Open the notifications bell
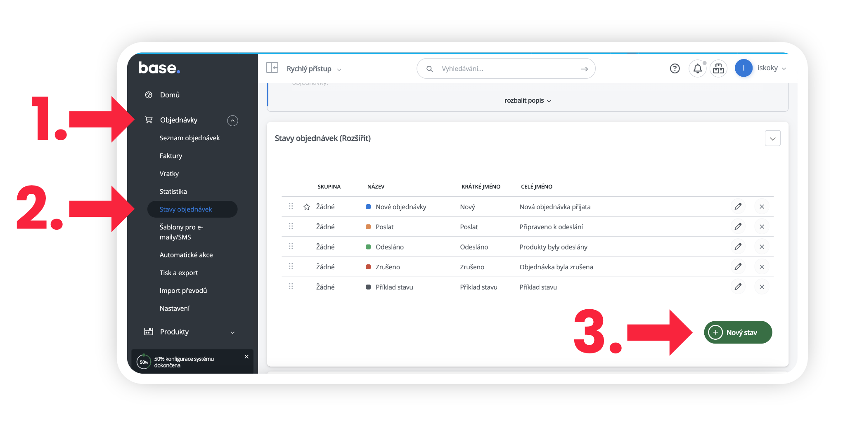This screenshot has height=426, width=850. point(698,68)
